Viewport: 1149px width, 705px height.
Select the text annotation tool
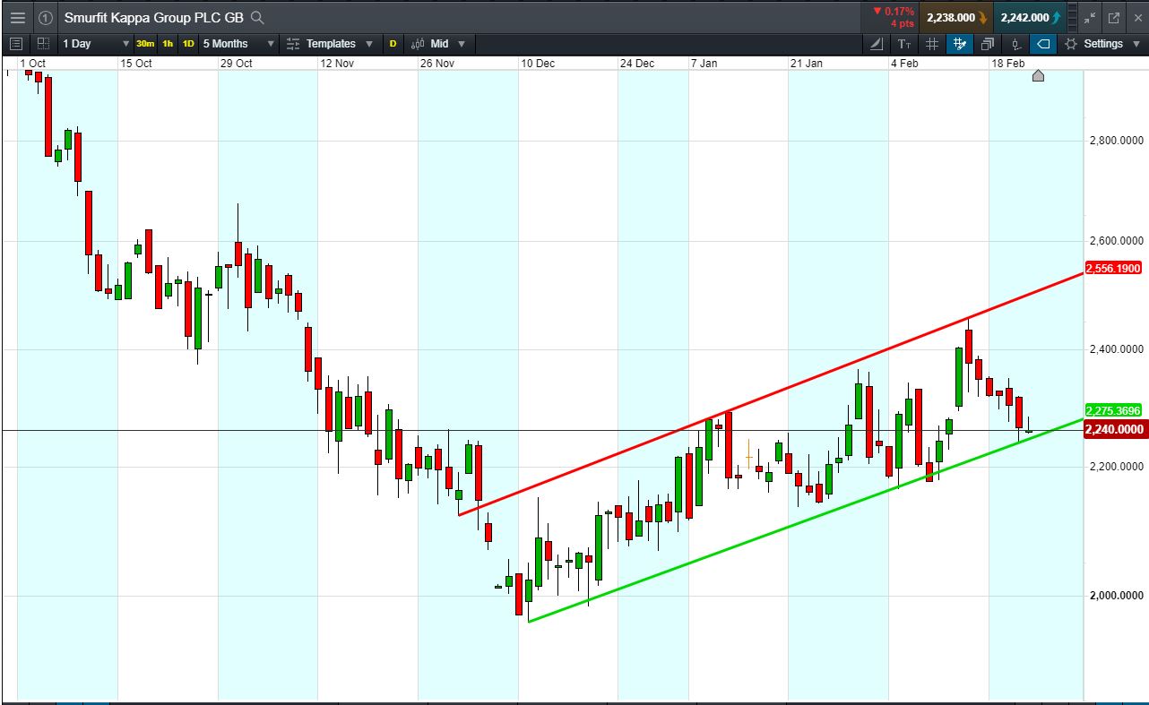[x=904, y=44]
